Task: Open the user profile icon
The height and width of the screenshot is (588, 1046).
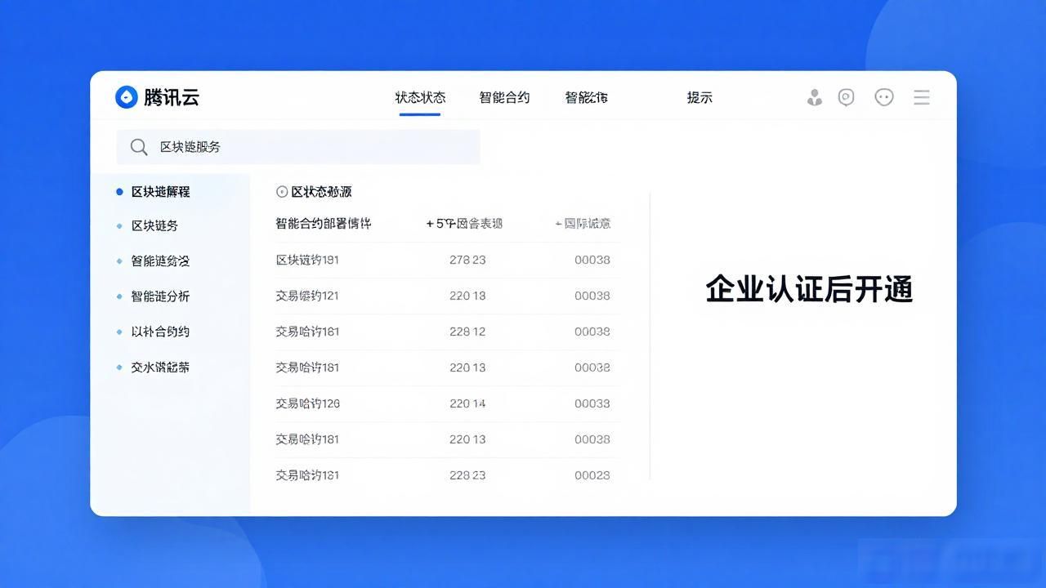Action: pyautogui.click(x=814, y=97)
